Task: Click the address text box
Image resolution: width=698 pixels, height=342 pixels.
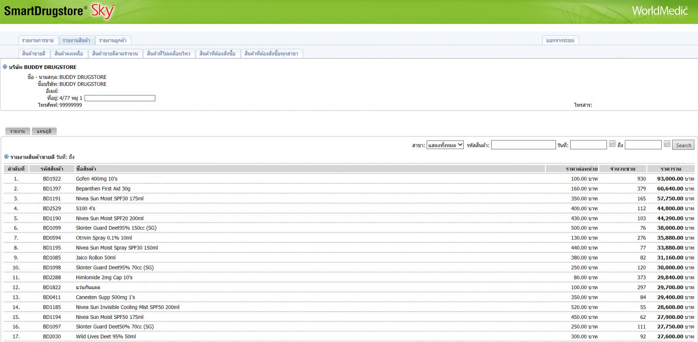Action: tap(120, 98)
